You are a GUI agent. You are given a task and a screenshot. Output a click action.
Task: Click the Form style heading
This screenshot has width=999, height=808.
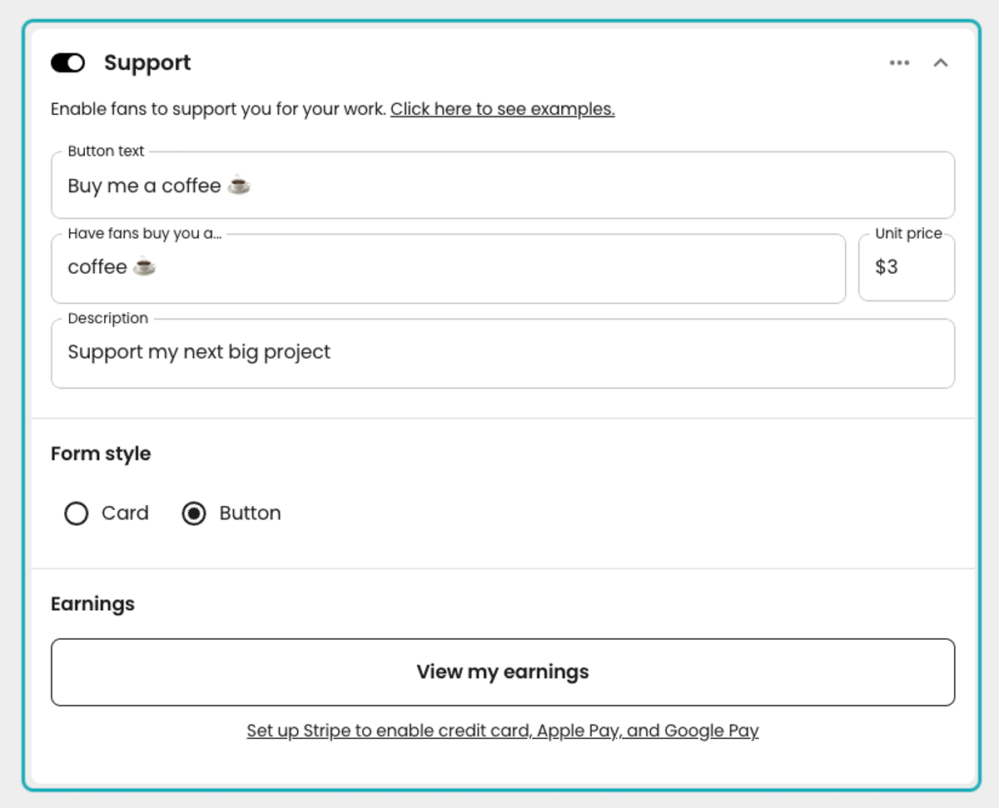[101, 454]
